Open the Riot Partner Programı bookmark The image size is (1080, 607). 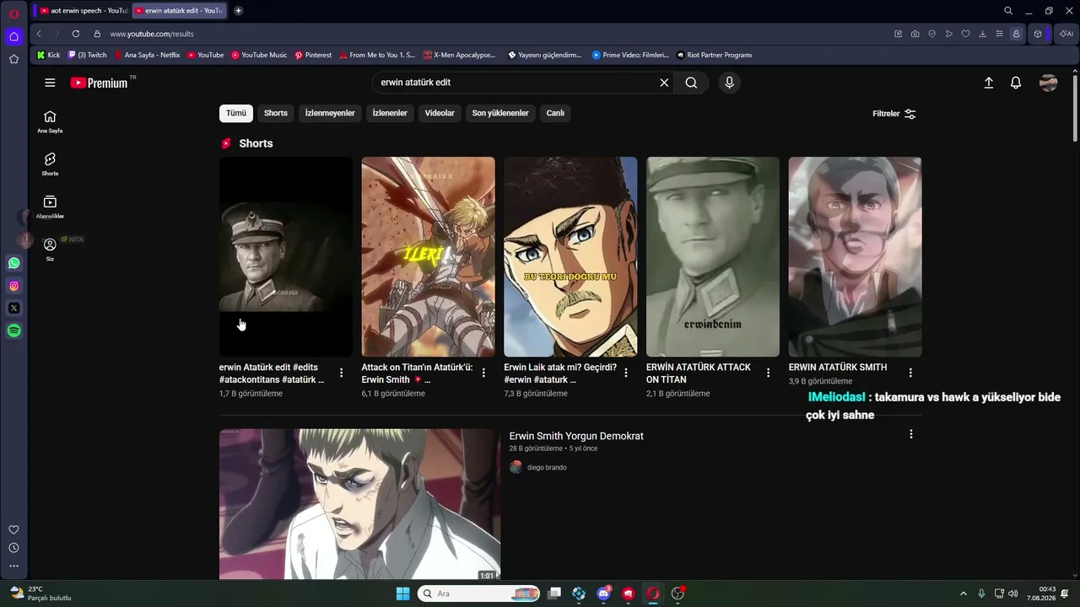pos(714,55)
